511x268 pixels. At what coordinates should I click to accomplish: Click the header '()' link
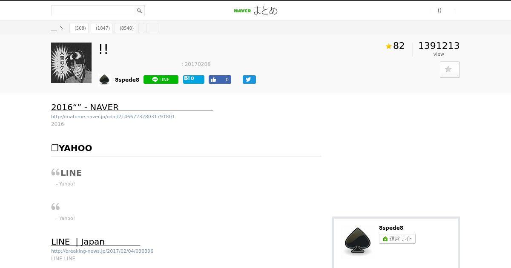point(439,11)
